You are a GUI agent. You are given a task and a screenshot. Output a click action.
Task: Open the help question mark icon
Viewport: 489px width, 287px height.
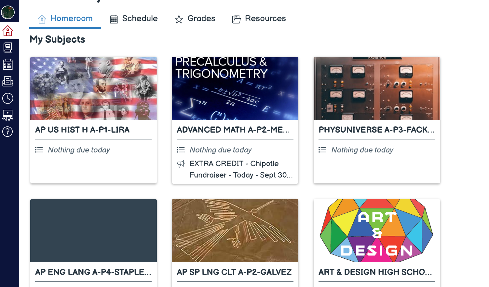[8, 132]
